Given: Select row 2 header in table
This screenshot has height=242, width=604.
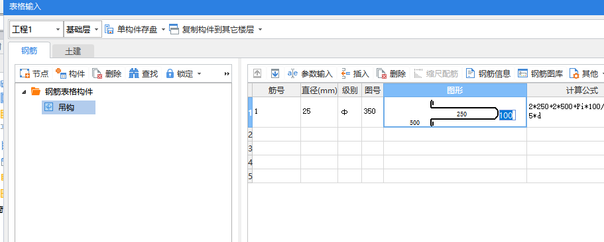Looking at the screenshot, I should pos(250,134).
